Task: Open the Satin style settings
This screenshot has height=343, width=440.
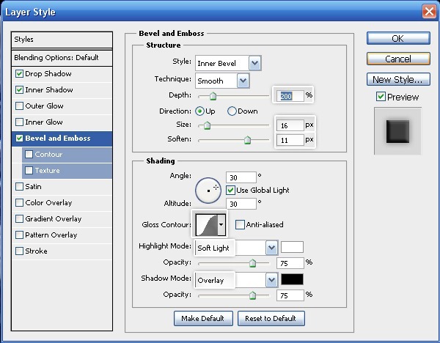Action: (33, 187)
